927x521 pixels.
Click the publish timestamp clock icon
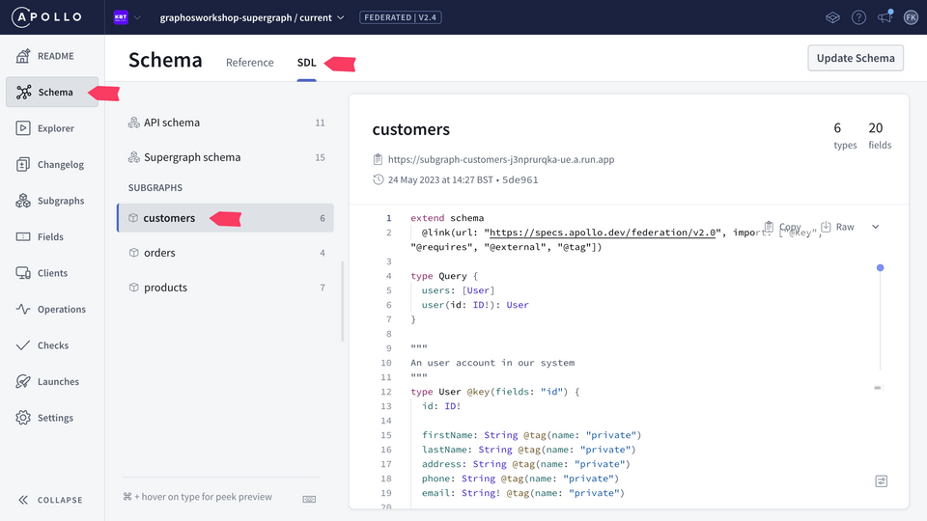click(x=379, y=179)
